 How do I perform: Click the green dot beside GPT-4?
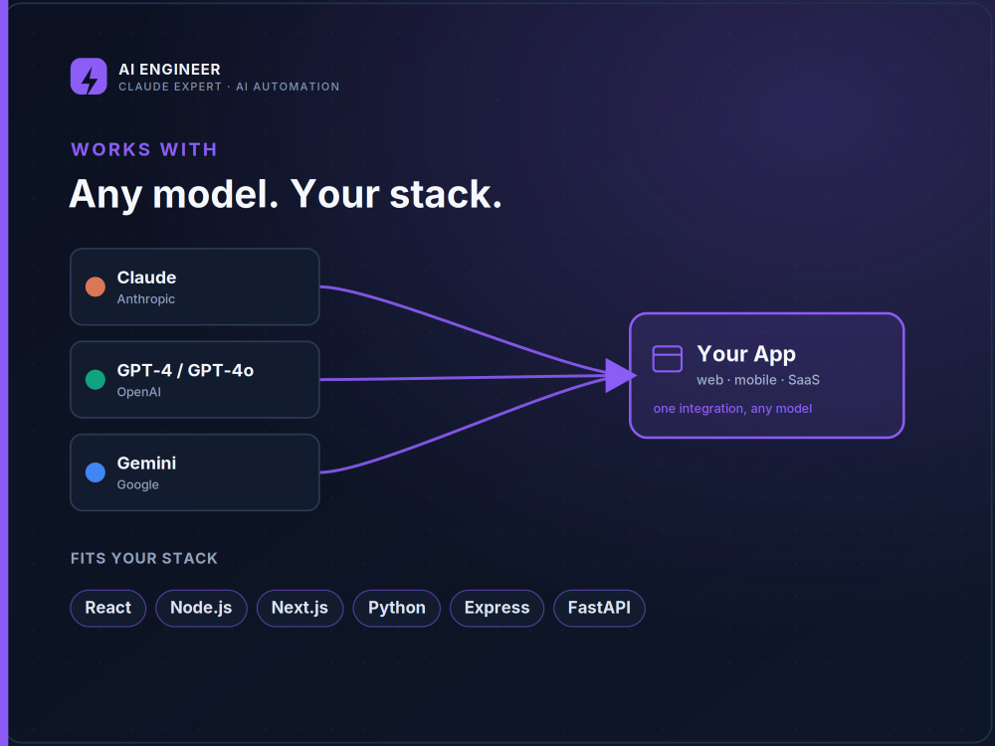(96, 379)
